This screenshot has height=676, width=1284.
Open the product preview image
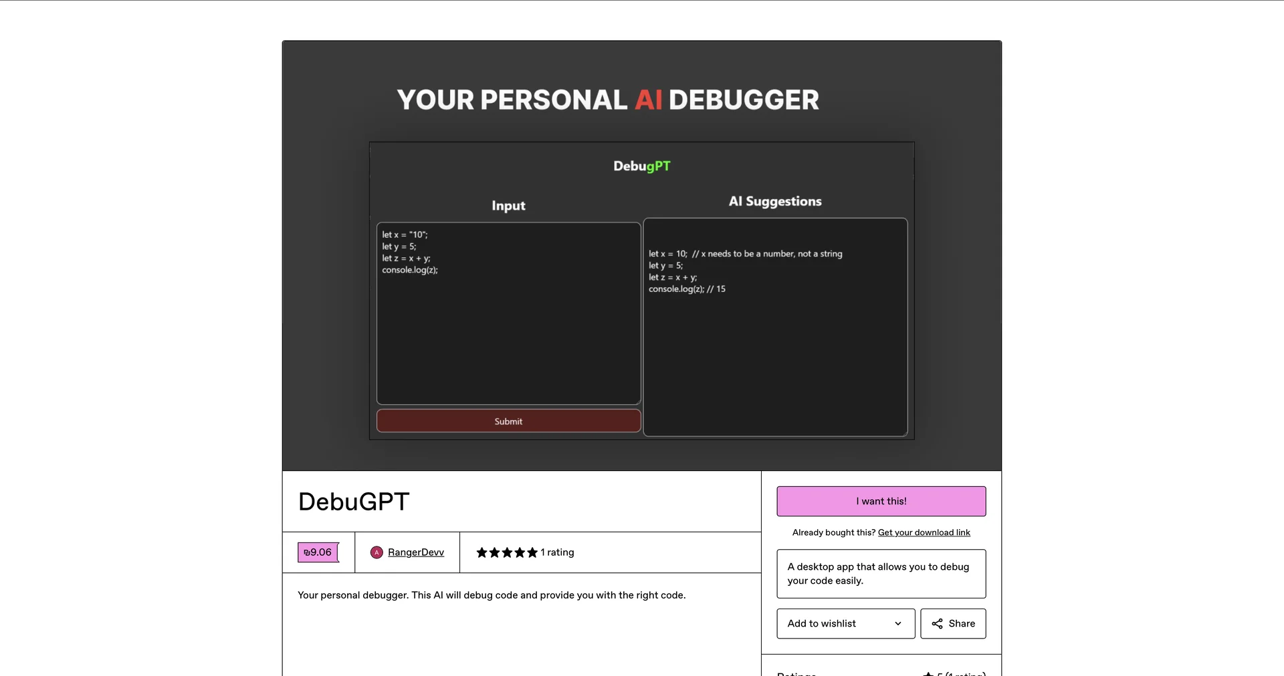[642, 256]
